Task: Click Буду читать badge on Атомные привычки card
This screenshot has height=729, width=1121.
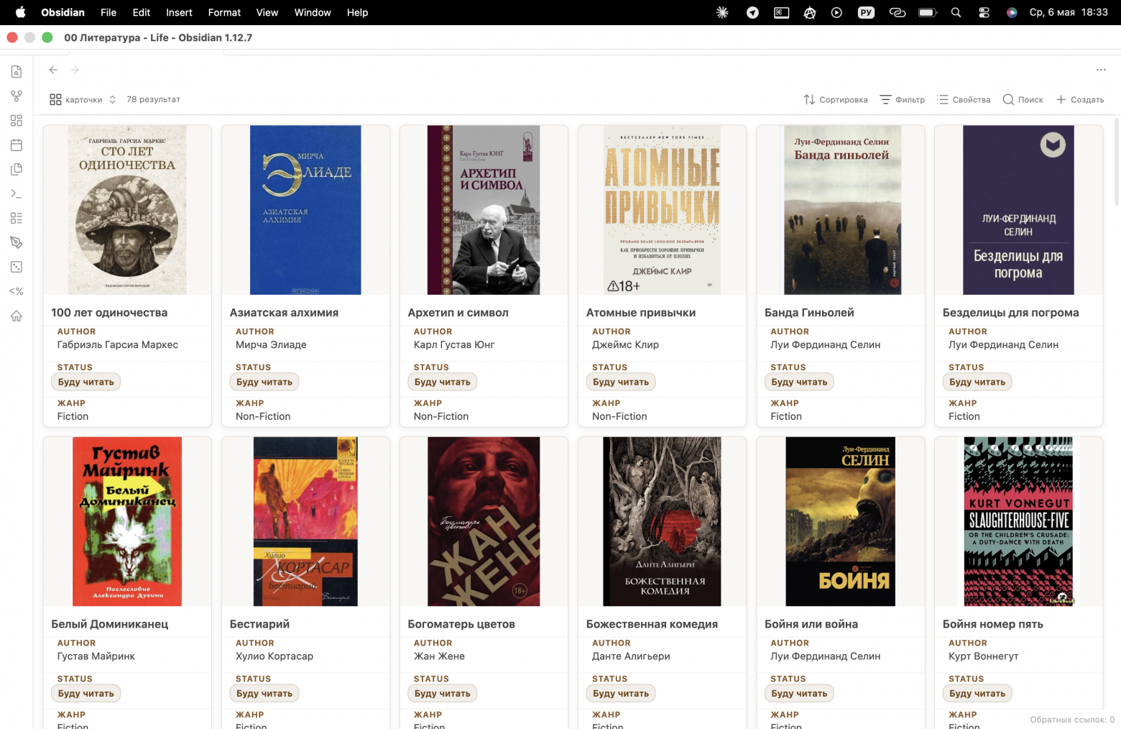Action: (621, 382)
